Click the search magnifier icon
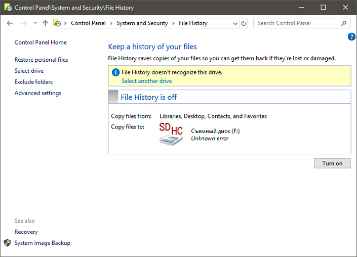This screenshot has width=357, height=257. (x=343, y=23)
